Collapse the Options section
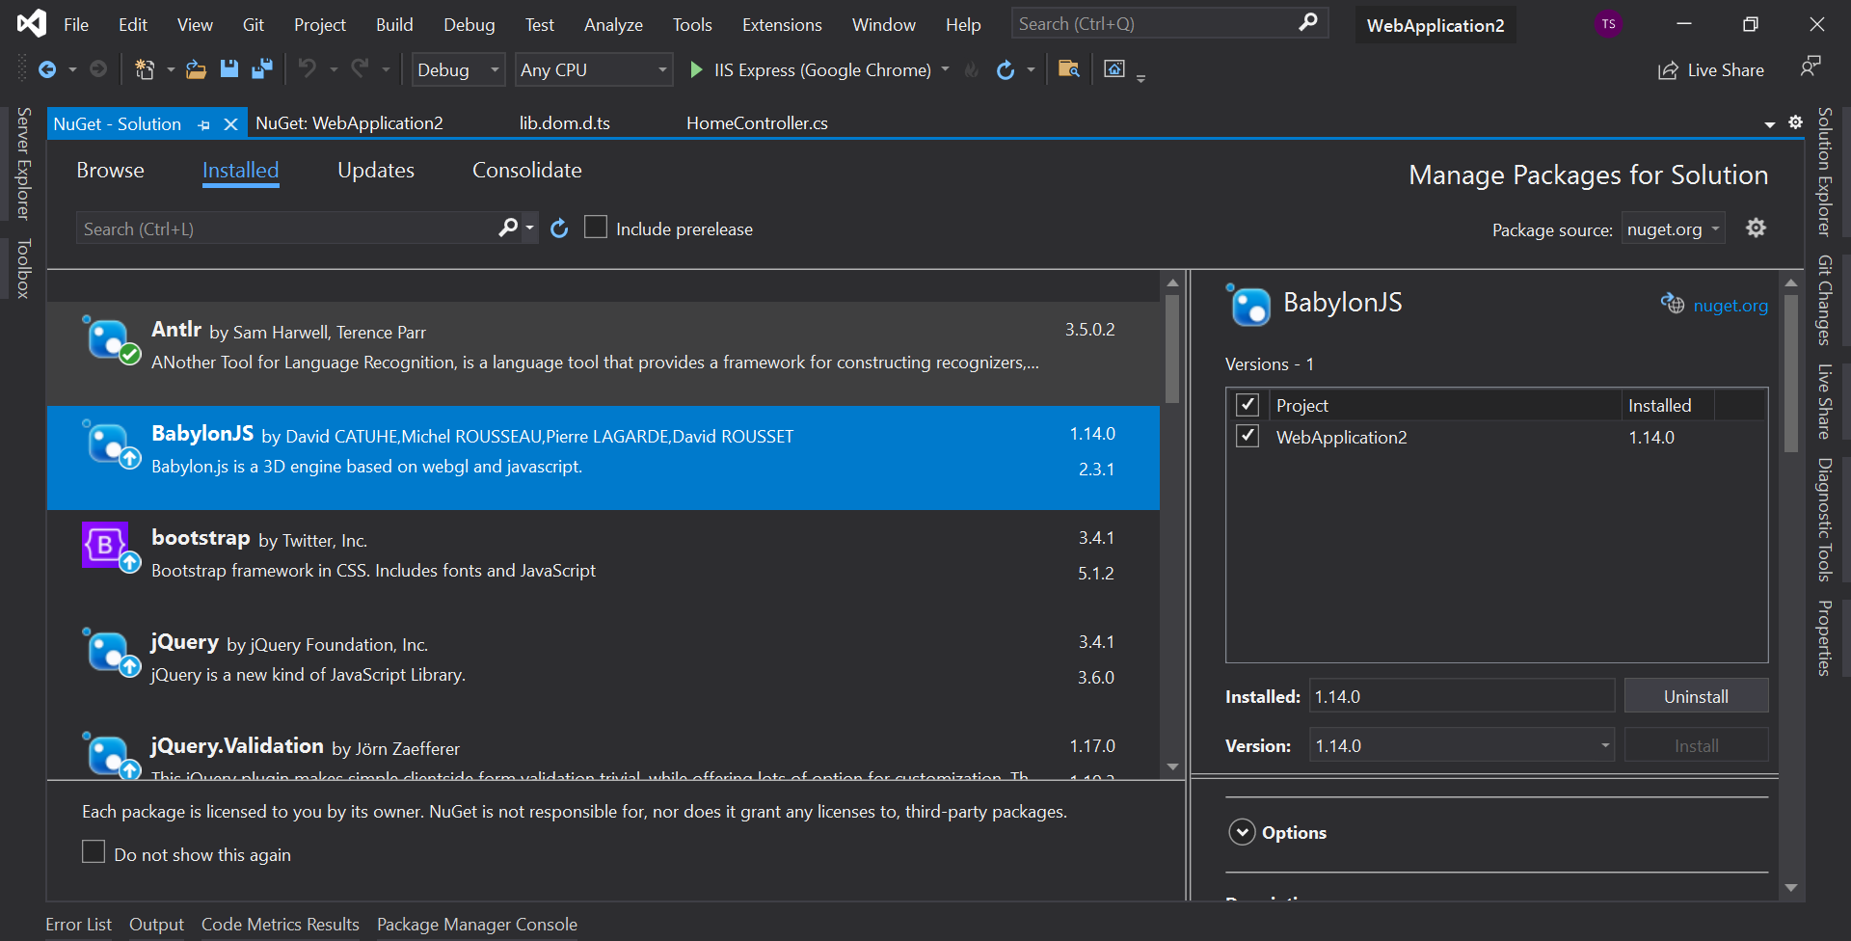Screen dimensions: 1851x941 click(1242, 831)
